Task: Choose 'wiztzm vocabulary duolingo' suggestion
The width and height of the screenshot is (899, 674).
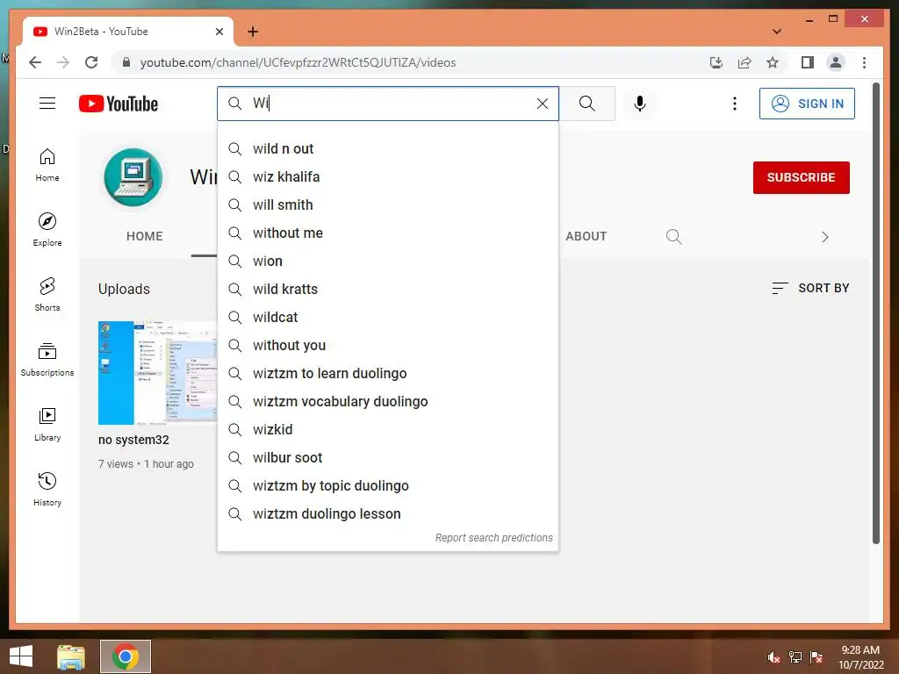Action: (388, 402)
